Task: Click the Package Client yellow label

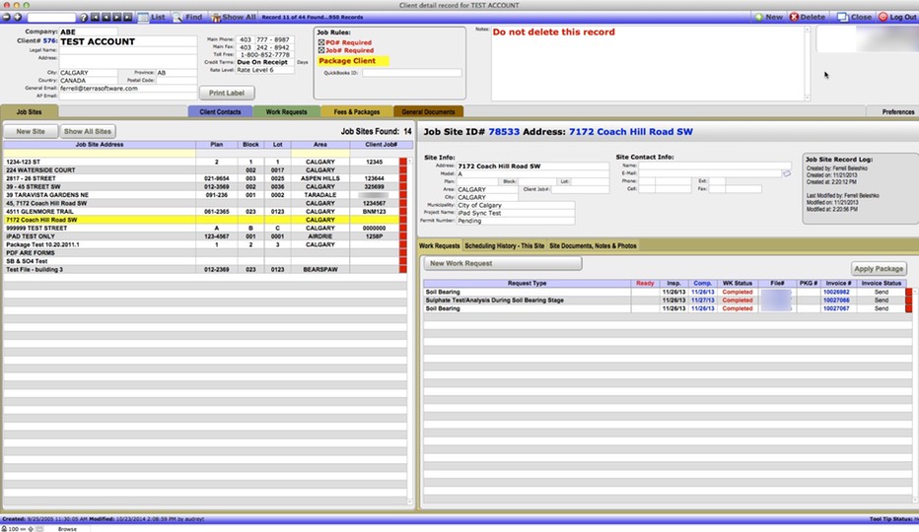Action: click(353, 61)
